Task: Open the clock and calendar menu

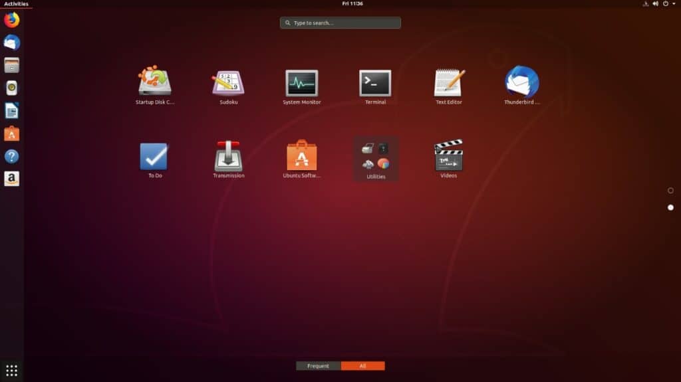Action: pos(352,4)
